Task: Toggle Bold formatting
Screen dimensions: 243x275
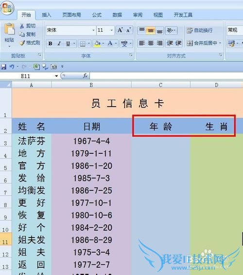Action: 51,43
